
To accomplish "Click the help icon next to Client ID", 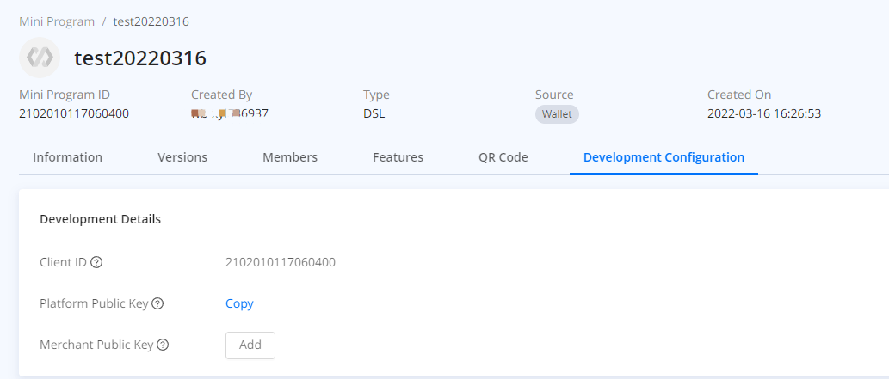I will (x=96, y=262).
